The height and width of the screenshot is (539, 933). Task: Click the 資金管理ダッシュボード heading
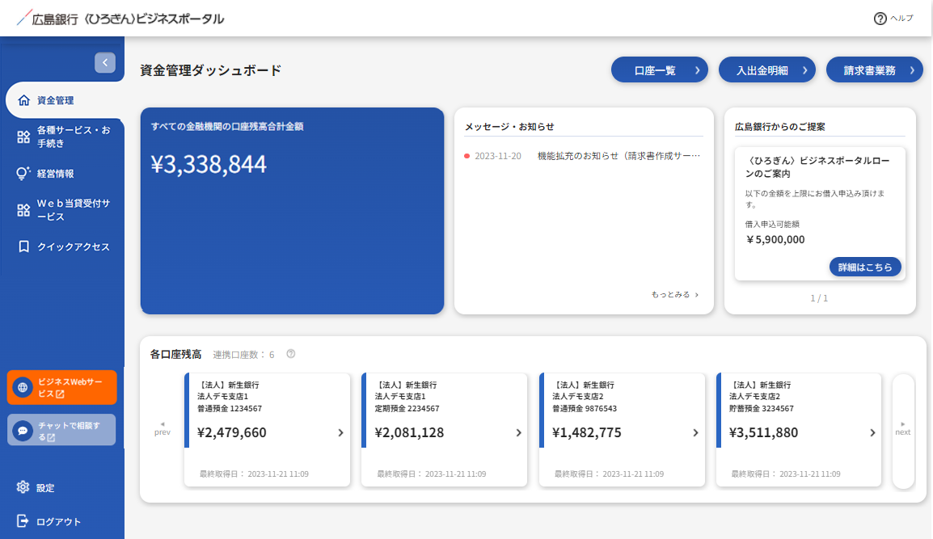coord(211,70)
